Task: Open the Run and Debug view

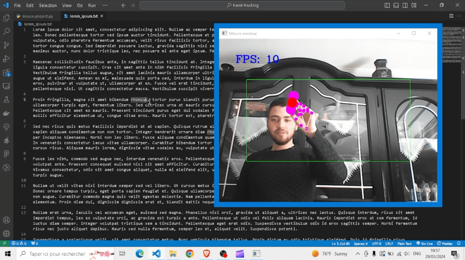Action: (x=7, y=59)
